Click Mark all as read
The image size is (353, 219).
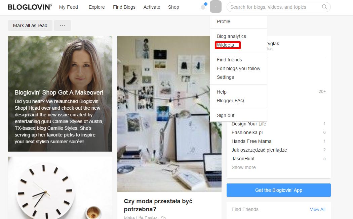coord(30,25)
